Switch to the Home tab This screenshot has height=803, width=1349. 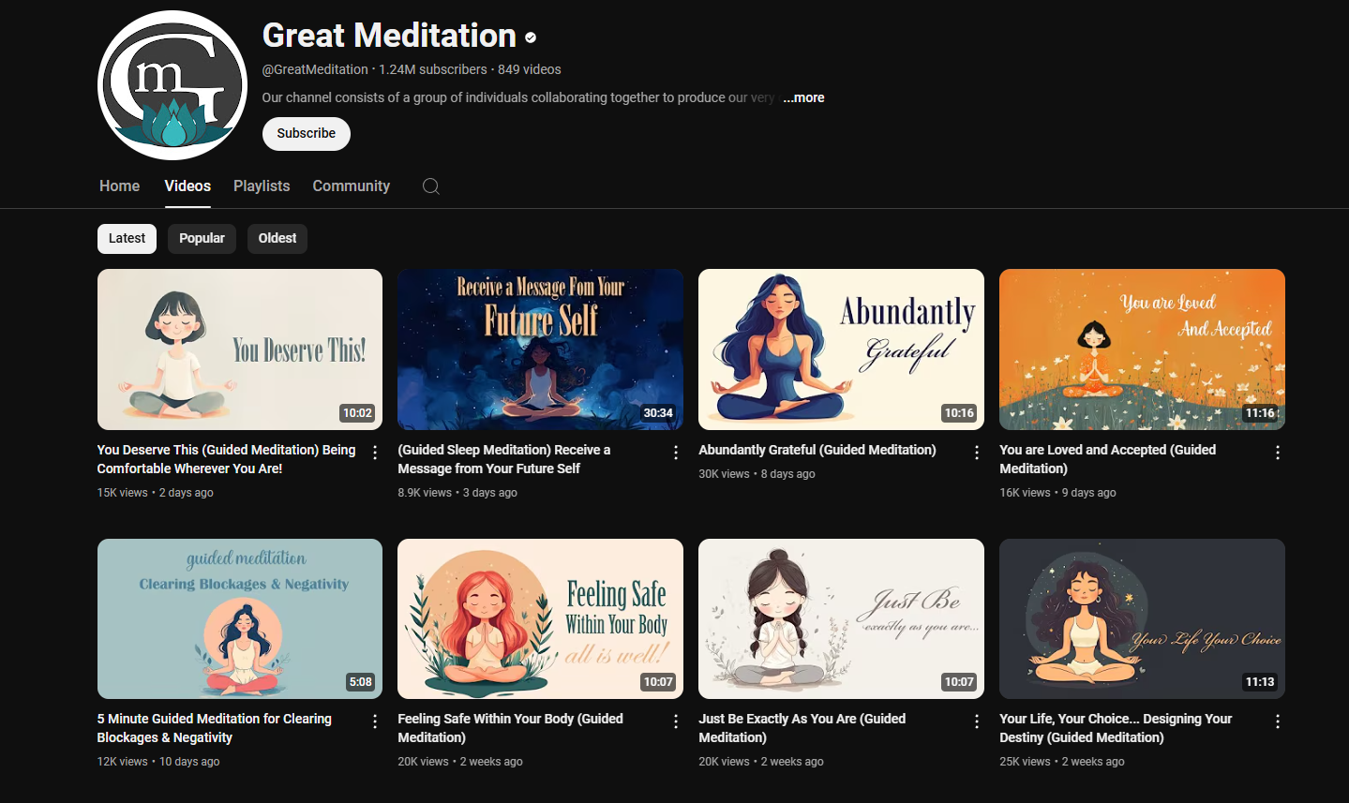click(x=119, y=186)
